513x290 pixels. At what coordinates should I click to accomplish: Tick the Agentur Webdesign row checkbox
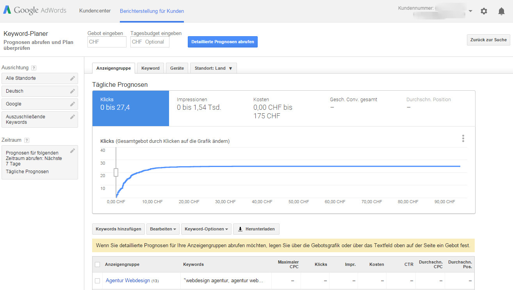[97, 281]
